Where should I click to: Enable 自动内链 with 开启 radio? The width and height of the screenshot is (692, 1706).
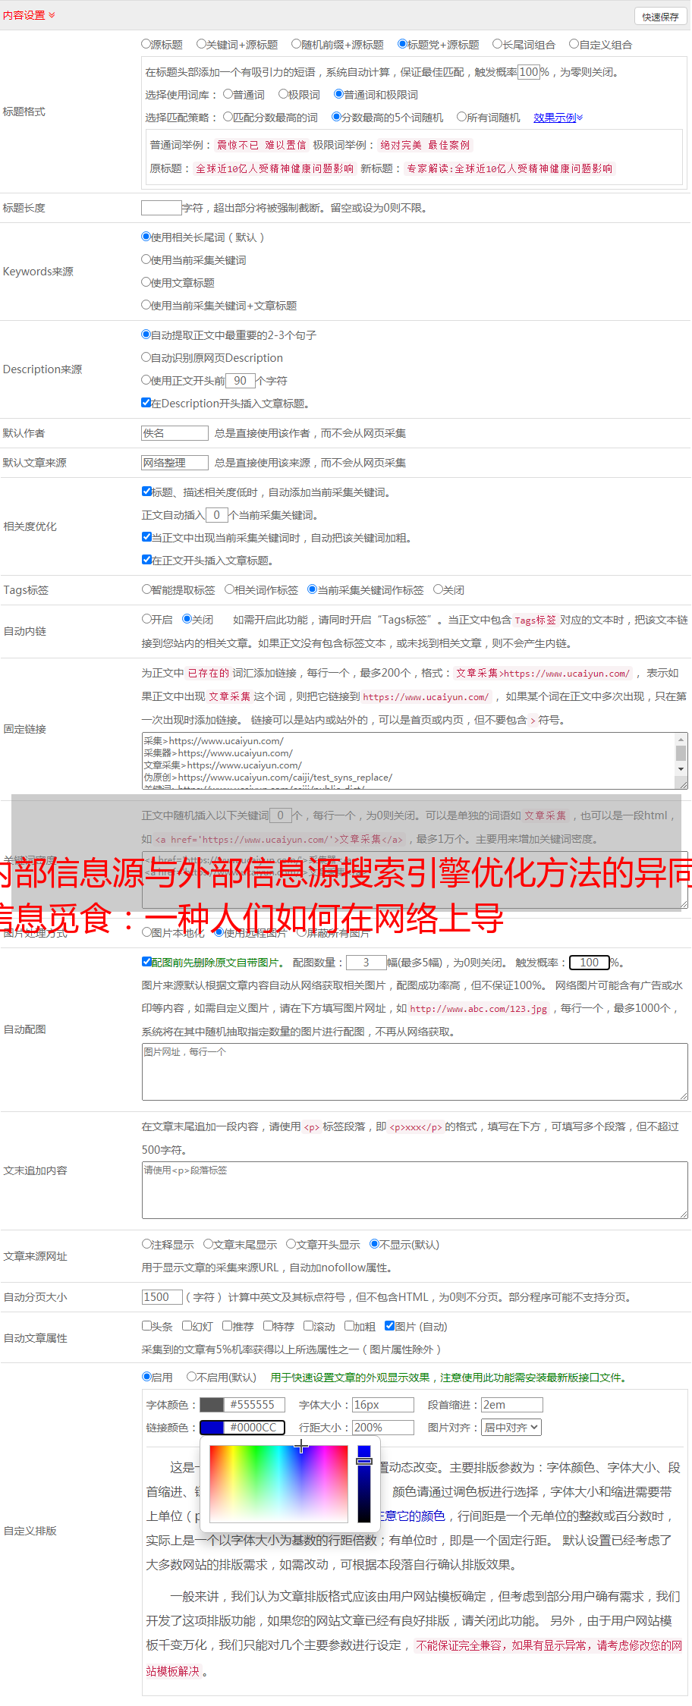146,619
